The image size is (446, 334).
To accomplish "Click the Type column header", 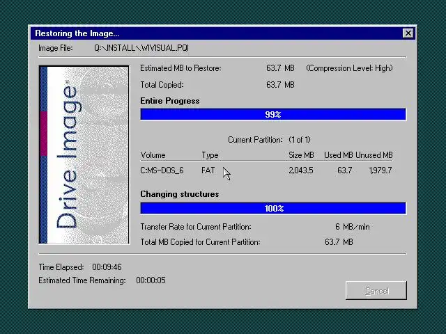I will tap(210, 155).
